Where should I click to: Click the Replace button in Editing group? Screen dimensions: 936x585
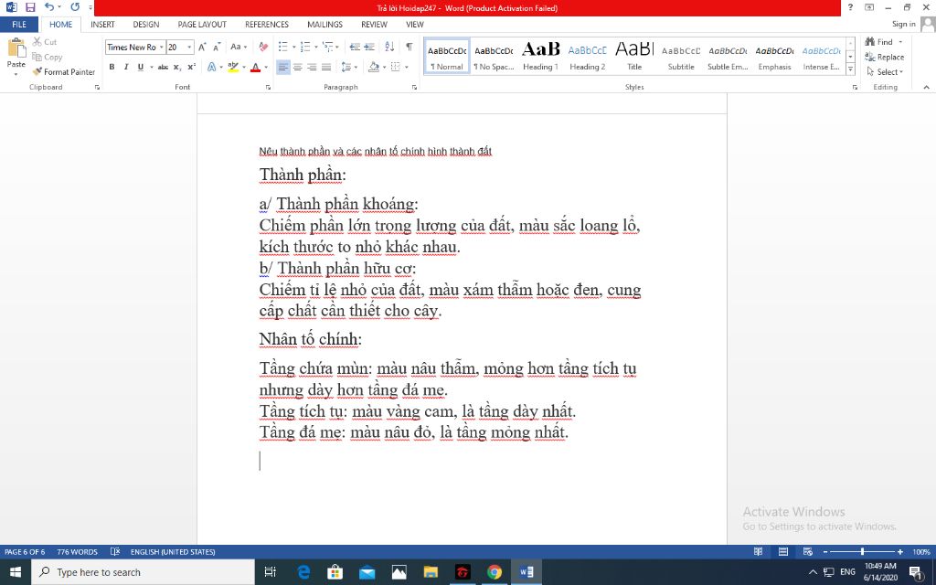coord(885,57)
